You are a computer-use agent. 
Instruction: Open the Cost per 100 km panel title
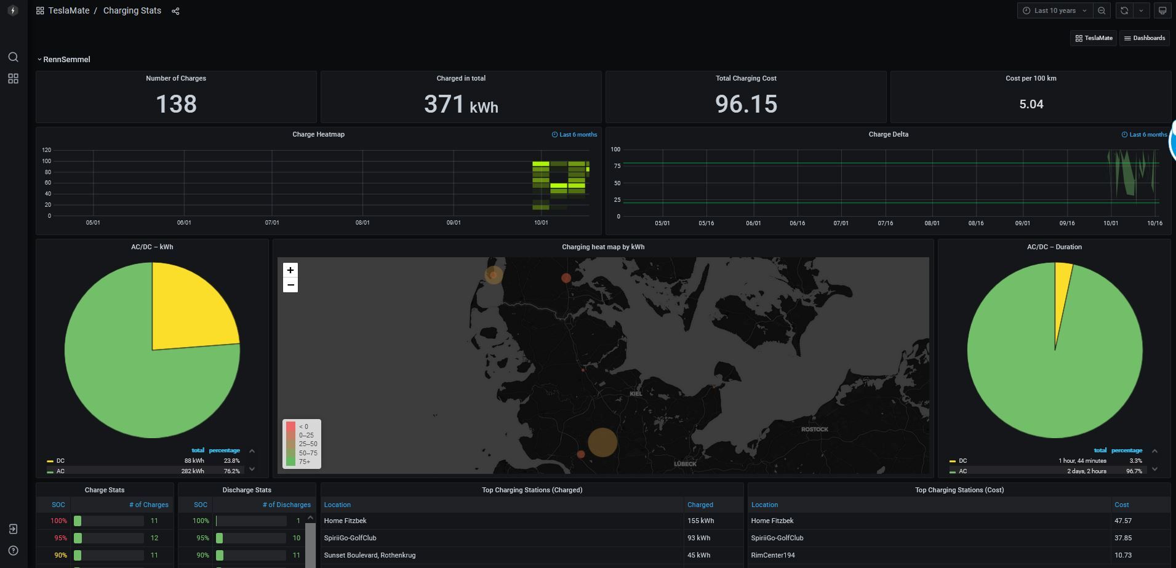[1031, 78]
